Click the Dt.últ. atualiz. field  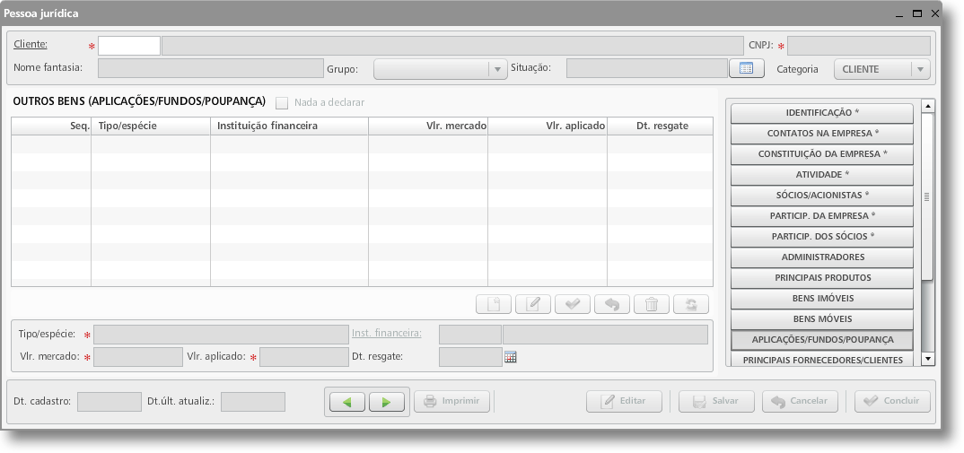253,402
